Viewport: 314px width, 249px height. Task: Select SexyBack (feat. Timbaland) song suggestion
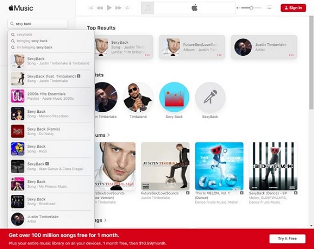click(51, 78)
